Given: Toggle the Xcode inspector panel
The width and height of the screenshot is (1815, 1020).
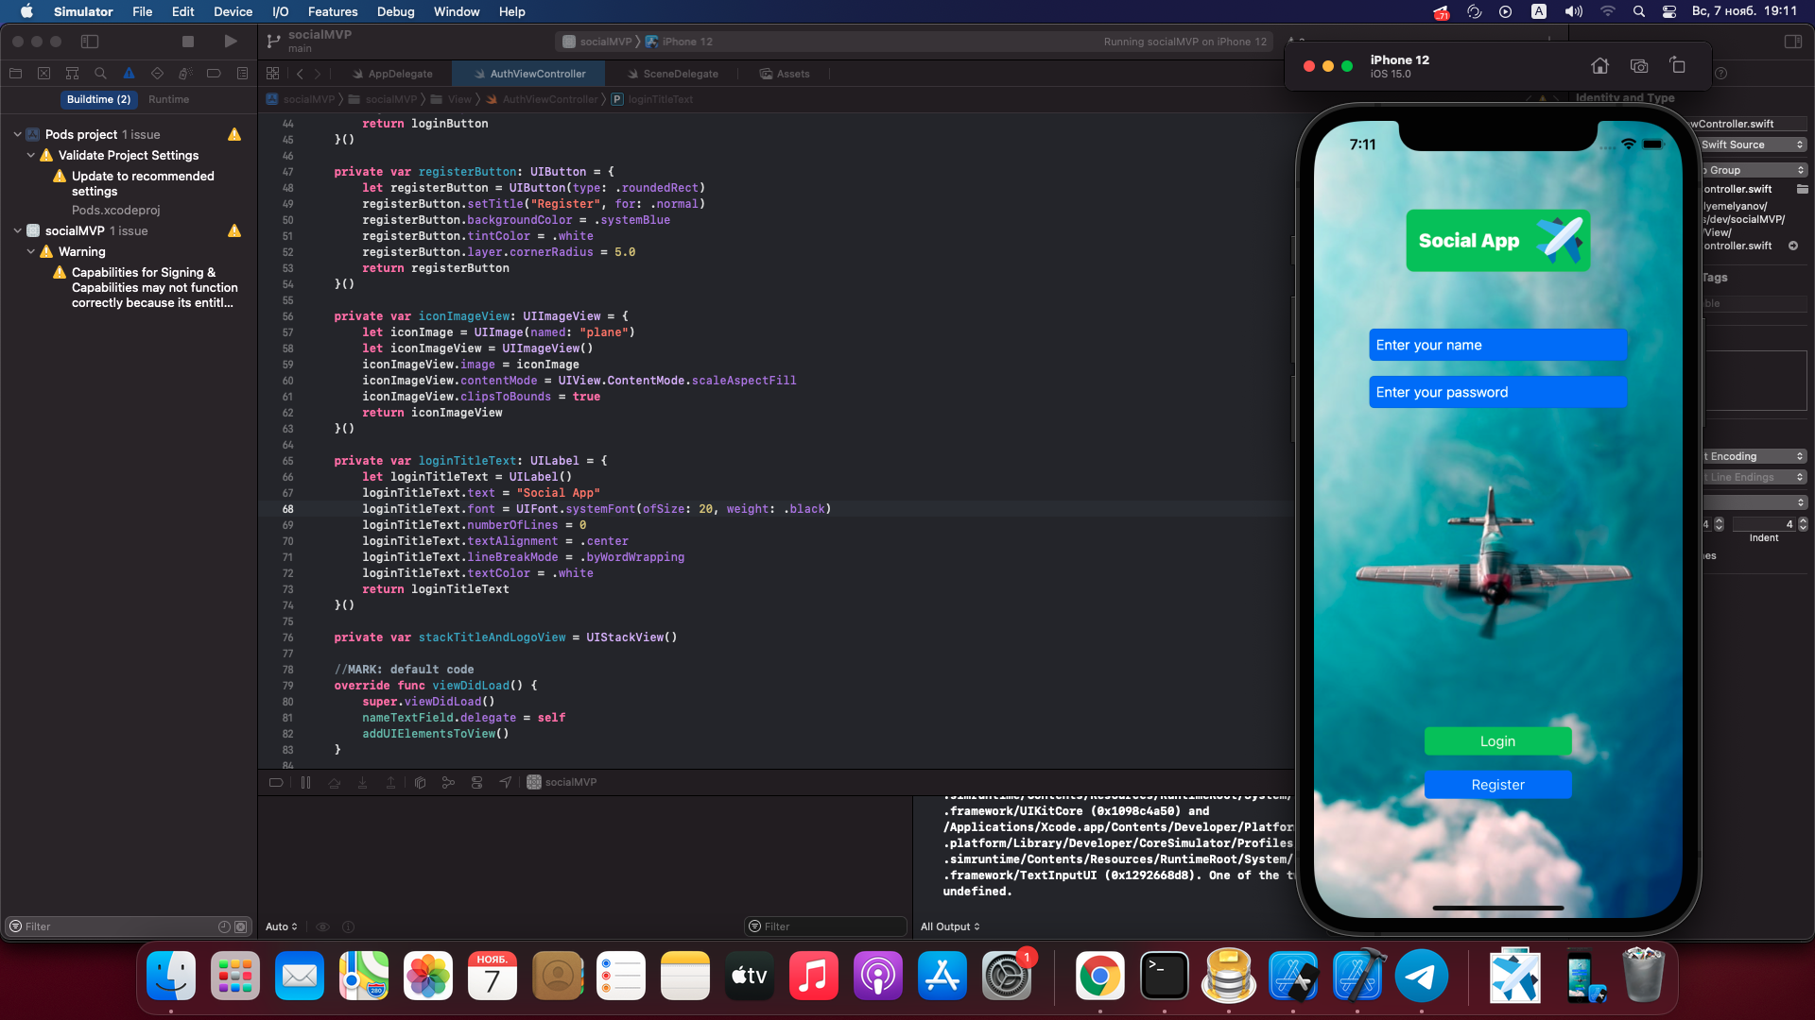Looking at the screenshot, I should (1793, 42).
